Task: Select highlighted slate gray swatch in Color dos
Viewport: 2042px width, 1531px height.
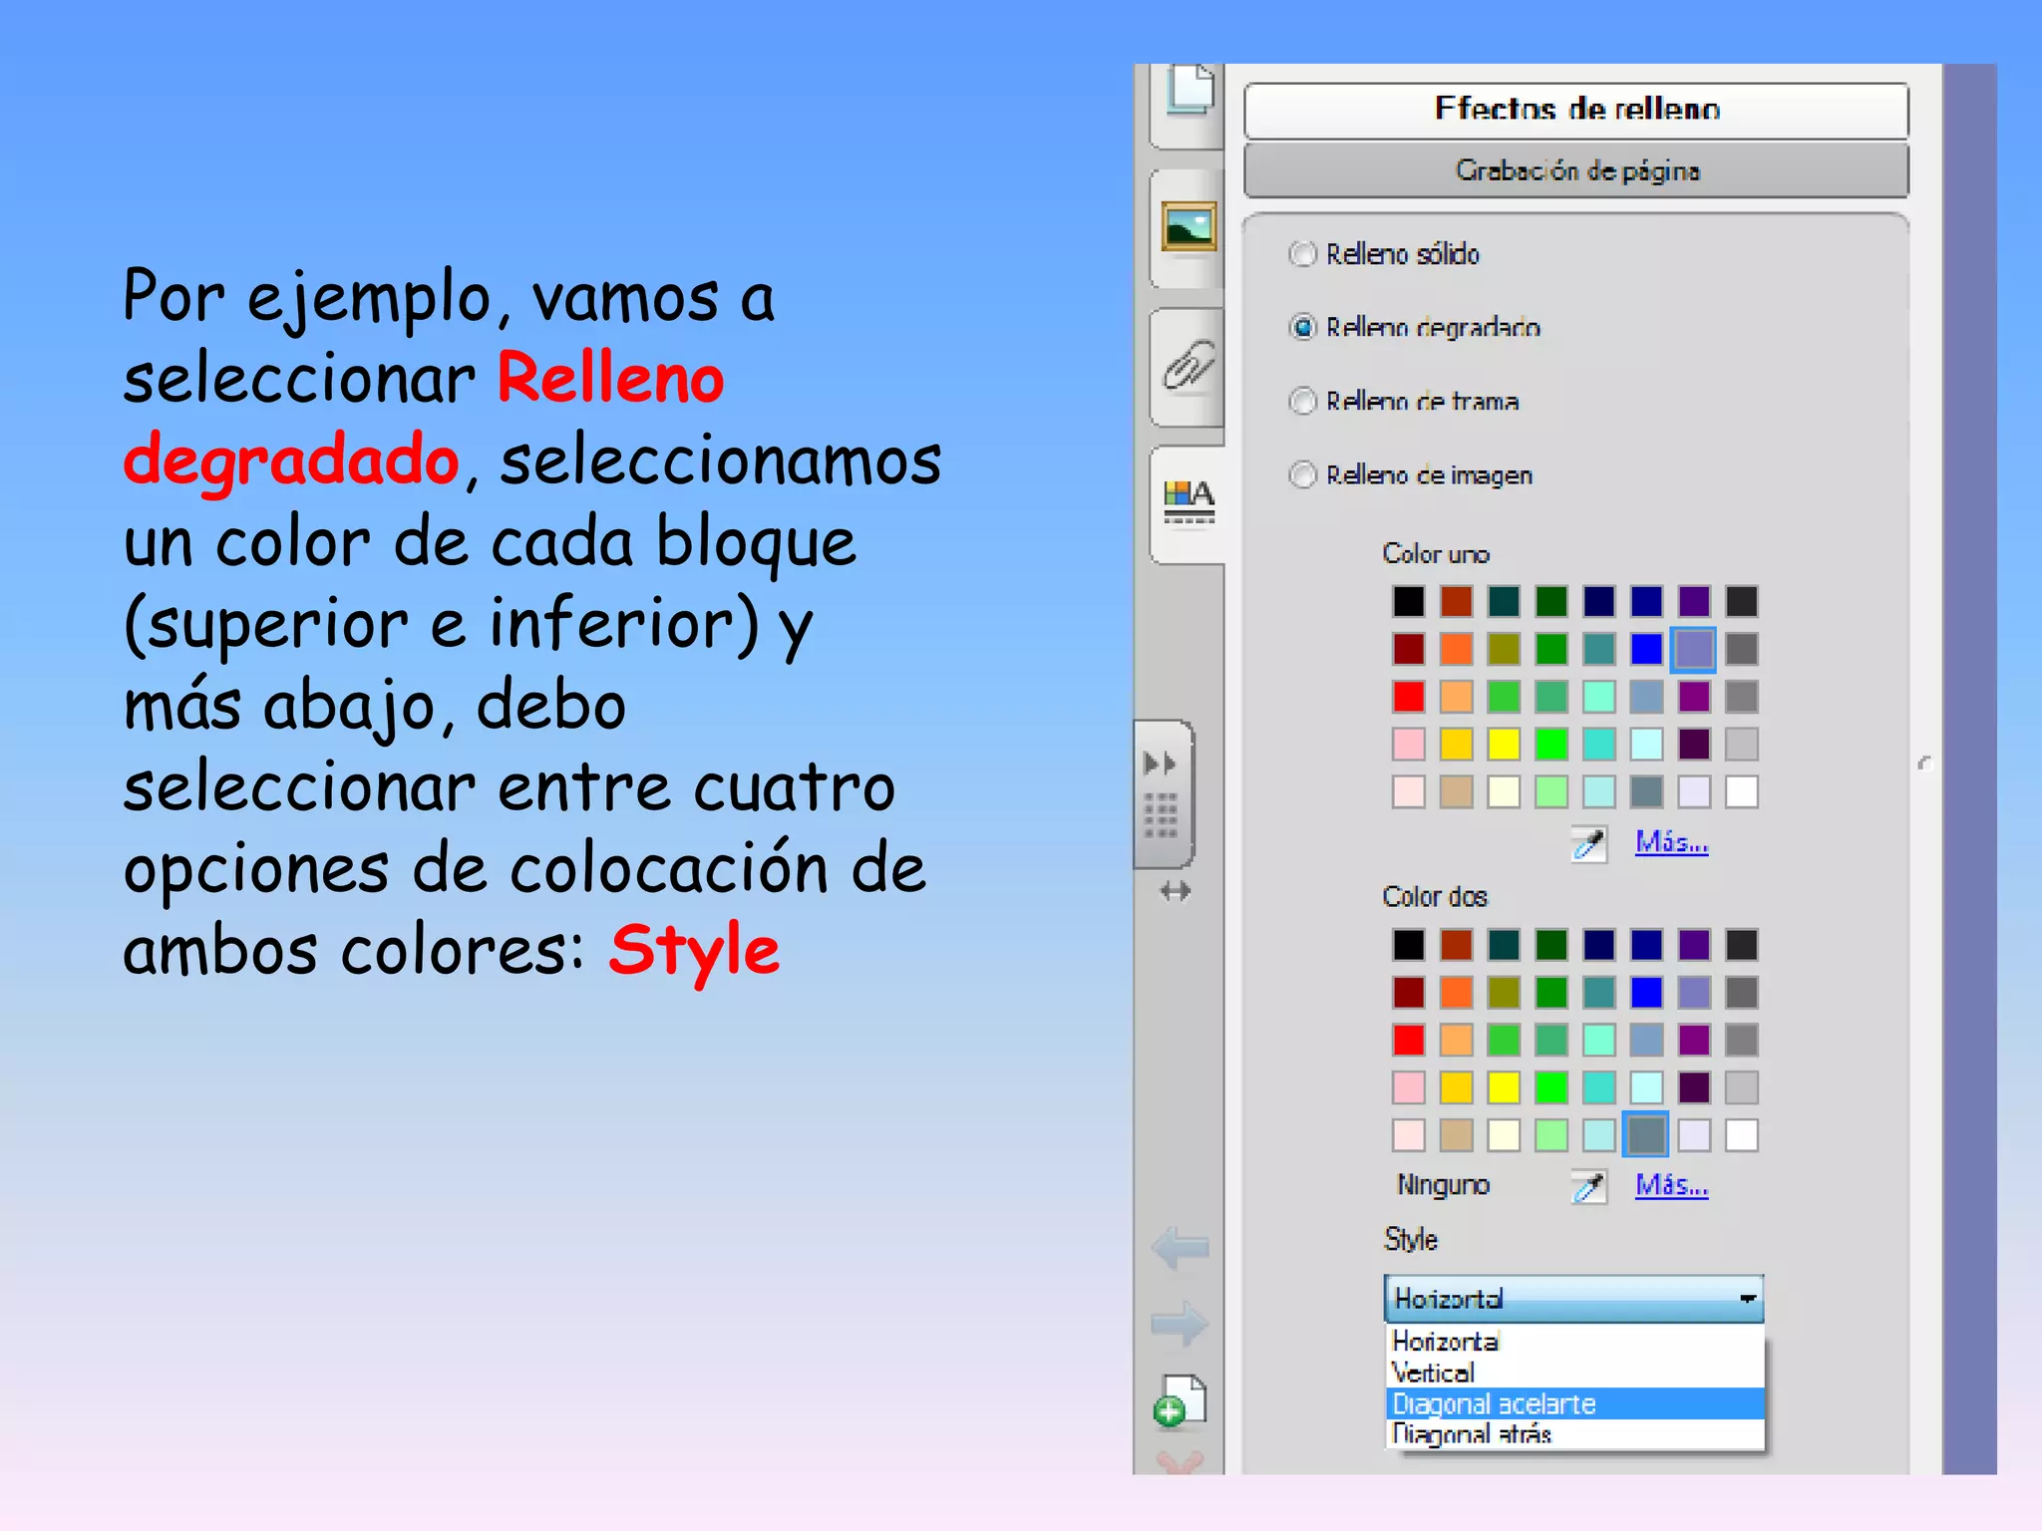Action: click(1646, 1134)
